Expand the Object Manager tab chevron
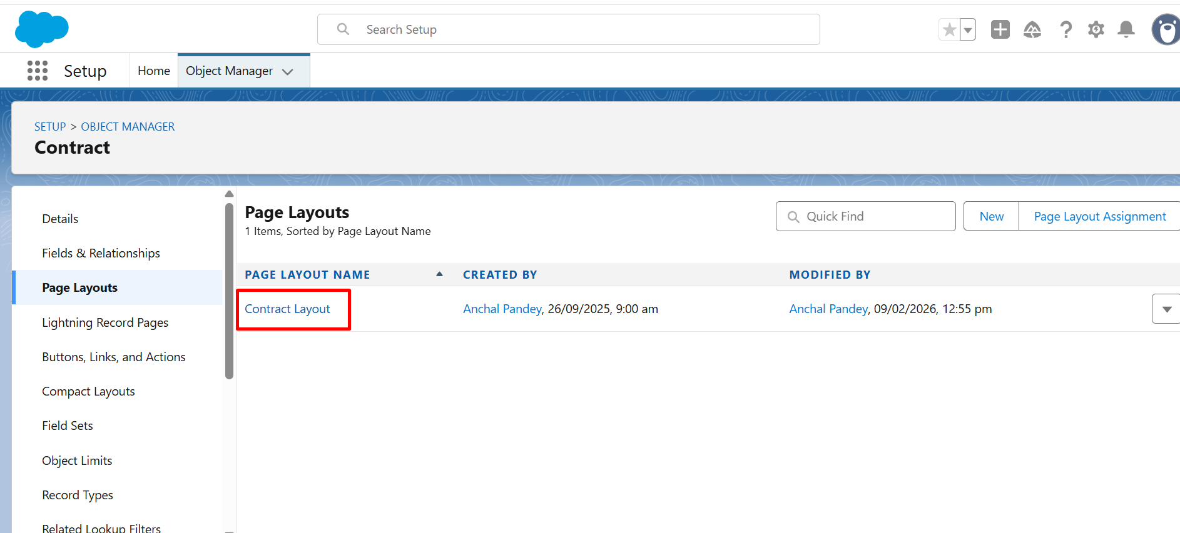The height and width of the screenshot is (533, 1180). (288, 72)
